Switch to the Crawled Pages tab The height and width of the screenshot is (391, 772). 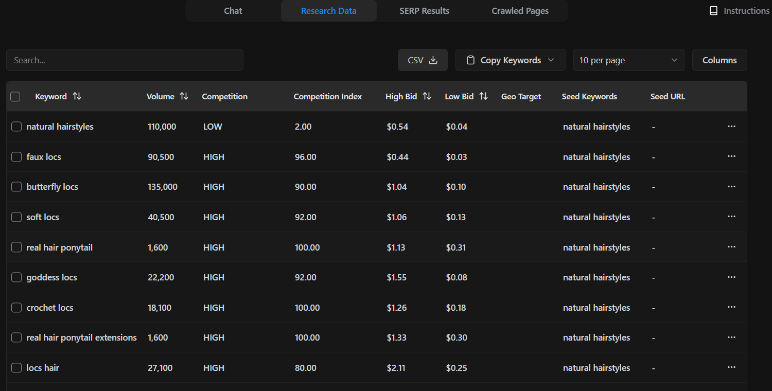pyautogui.click(x=520, y=10)
